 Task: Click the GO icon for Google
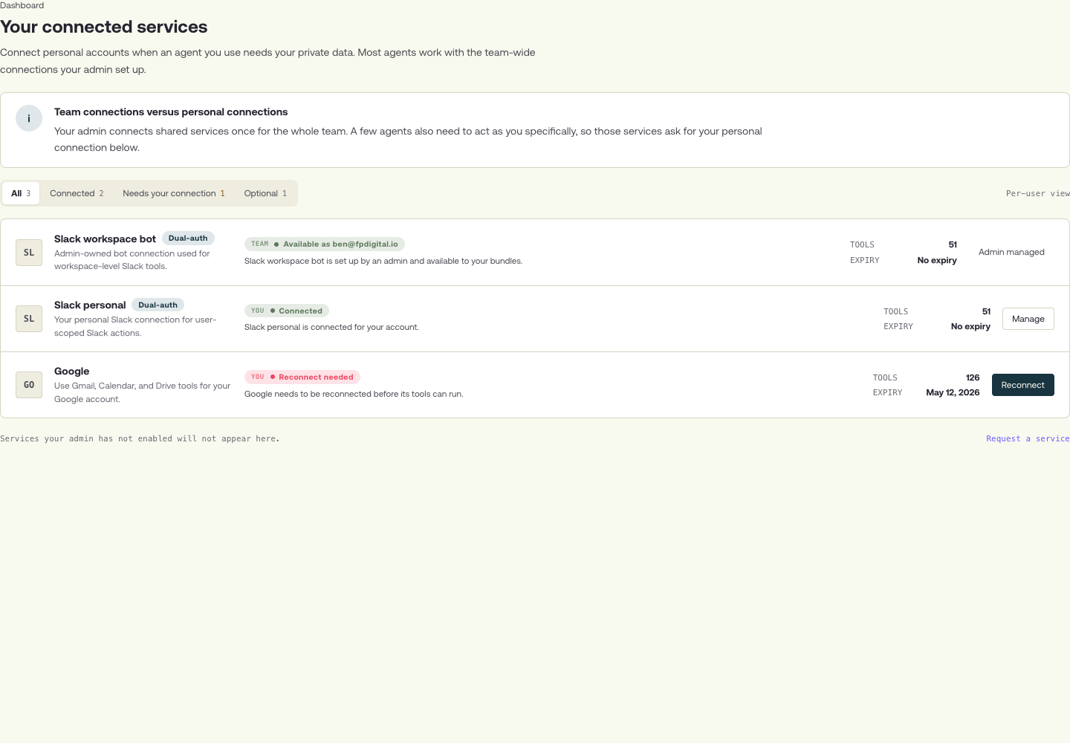tap(29, 385)
